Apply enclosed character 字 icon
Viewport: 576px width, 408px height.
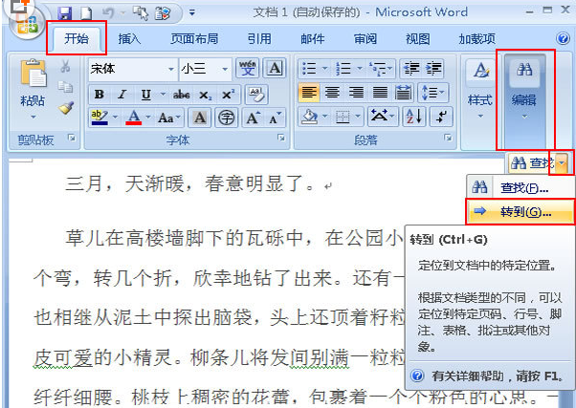click(226, 118)
